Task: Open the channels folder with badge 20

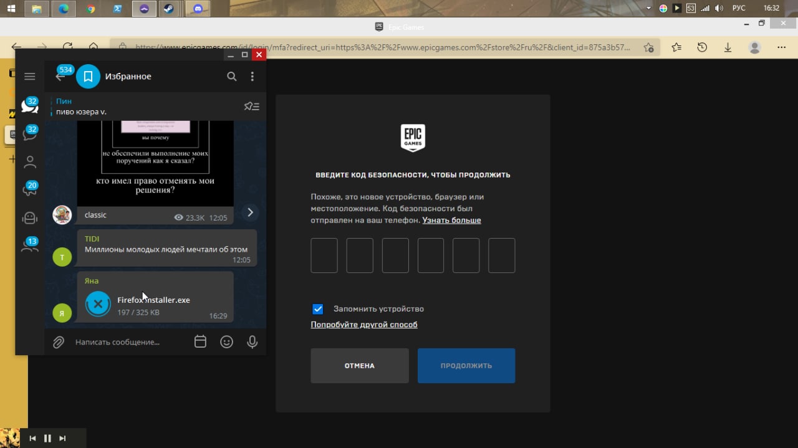Action: pyautogui.click(x=29, y=189)
